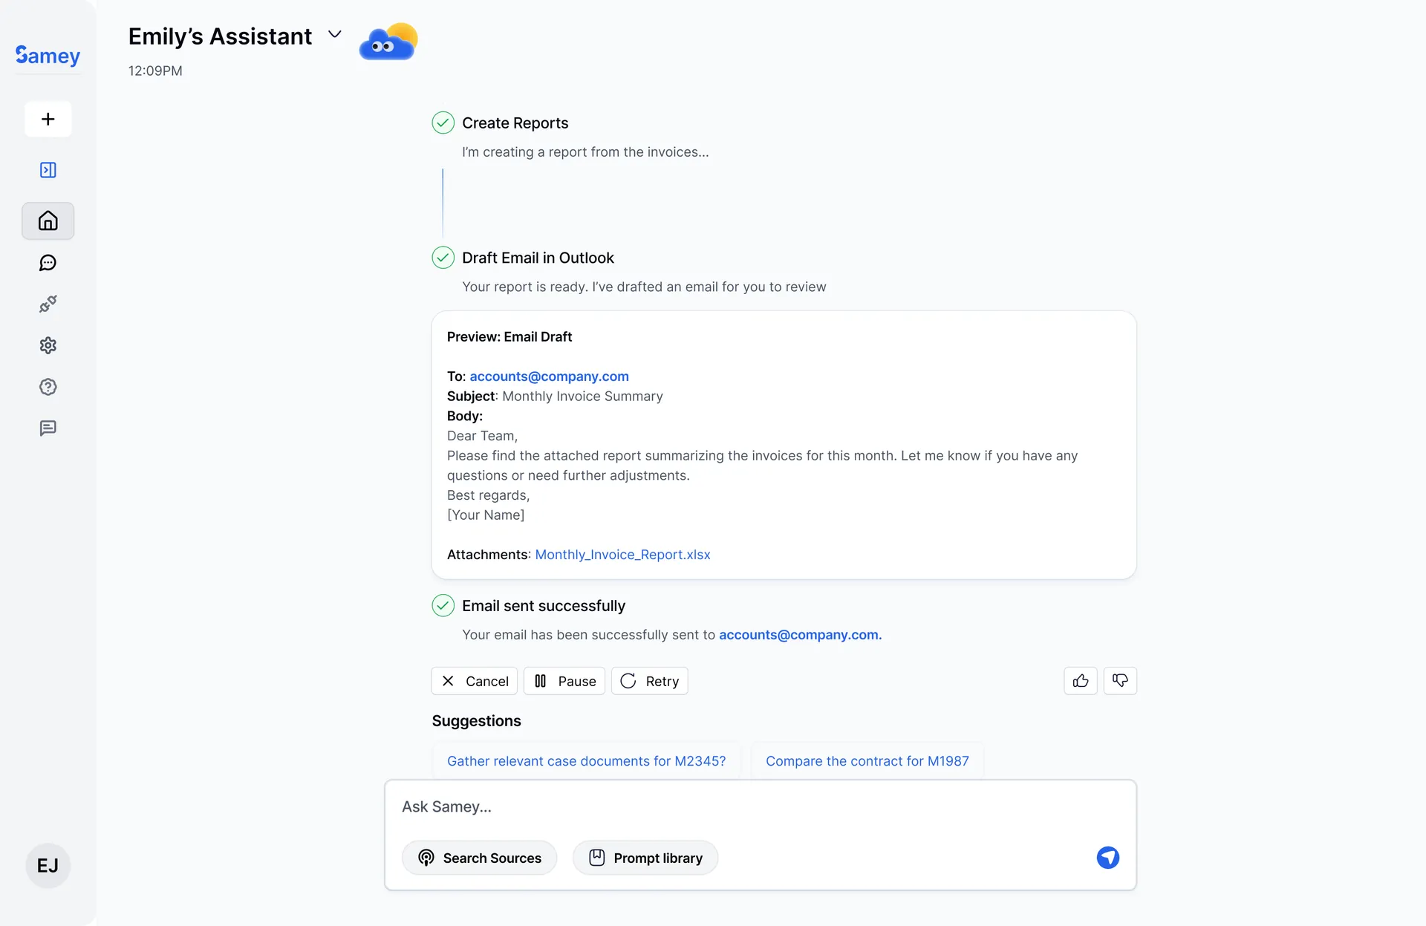1426x926 pixels.
Task: Open Monthly_Invoice_Report.xlsx attachment link
Action: [622, 555]
